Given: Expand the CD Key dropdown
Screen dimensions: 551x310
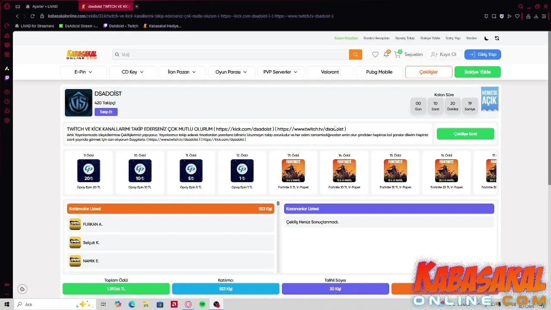Looking at the screenshot, I should (133, 72).
